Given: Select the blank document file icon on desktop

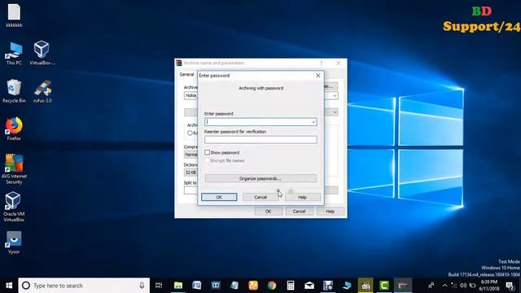Looking at the screenshot, I should point(14,15).
